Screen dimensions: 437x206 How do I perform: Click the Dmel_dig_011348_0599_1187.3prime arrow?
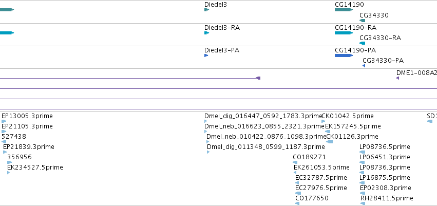coord(208,152)
